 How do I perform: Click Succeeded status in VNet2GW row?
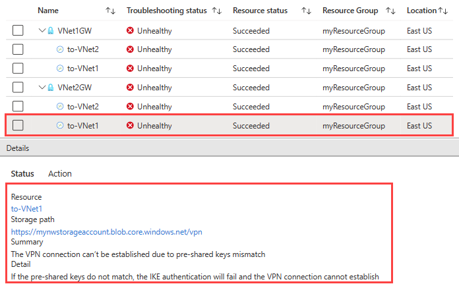(251, 88)
